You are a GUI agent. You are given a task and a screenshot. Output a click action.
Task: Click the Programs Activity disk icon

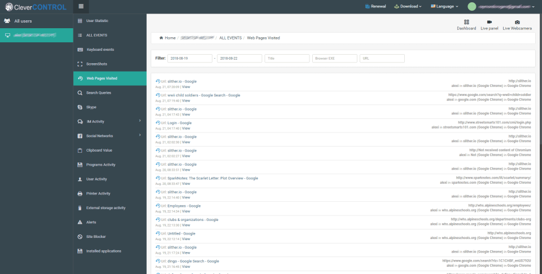(80, 165)
